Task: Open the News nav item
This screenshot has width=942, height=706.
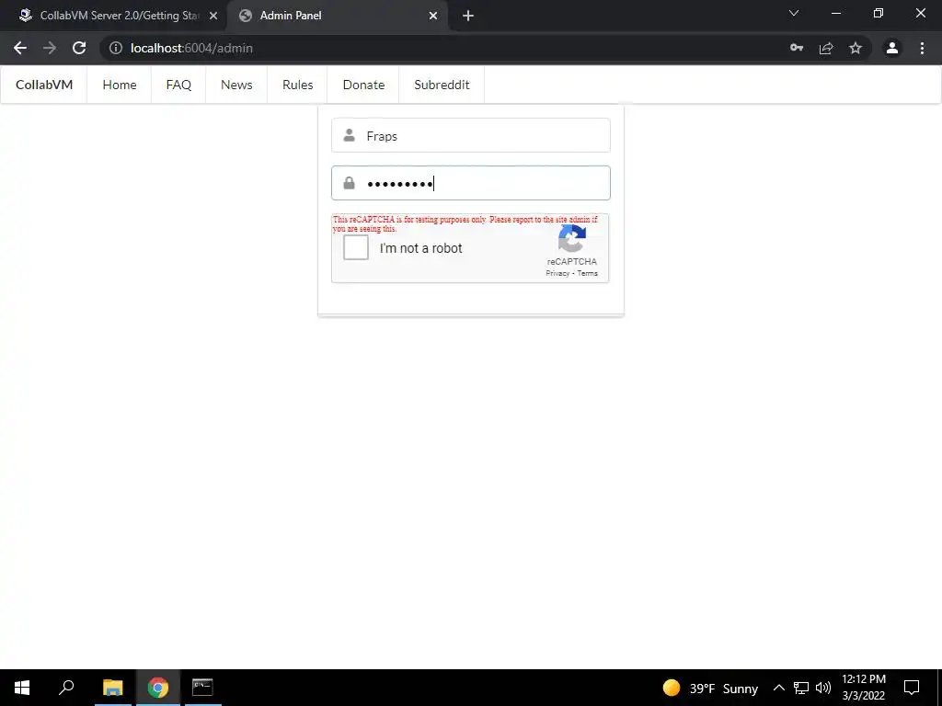Action: (x=236, y=85)
